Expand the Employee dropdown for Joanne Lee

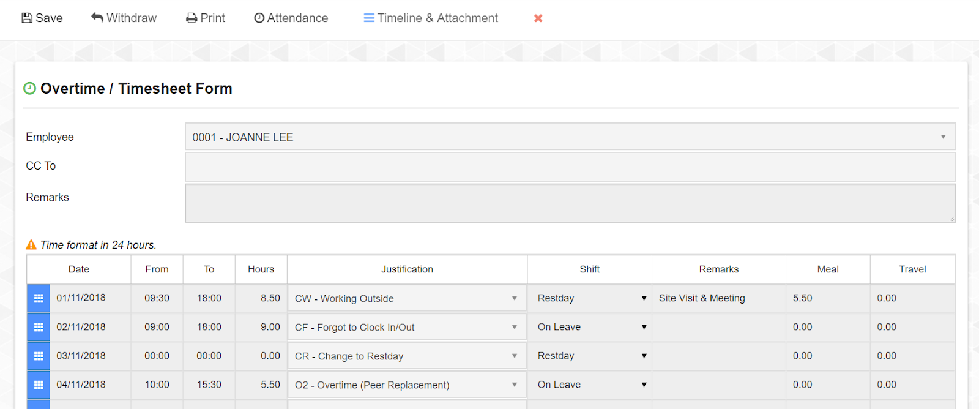click(x=570, y=137)
